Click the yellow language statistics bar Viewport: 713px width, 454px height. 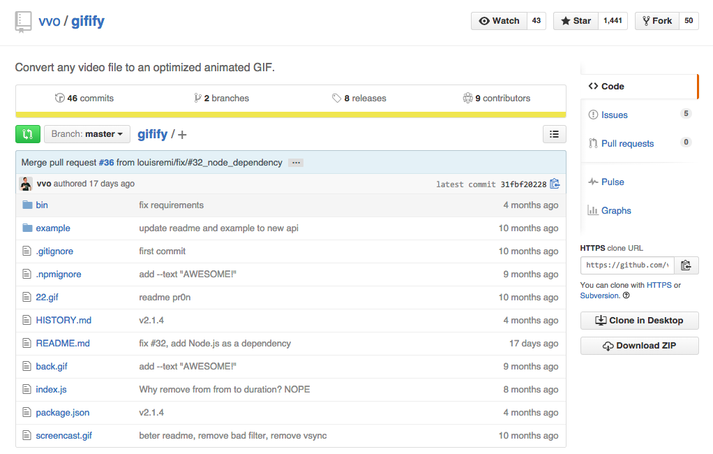(x=291, y=112)
